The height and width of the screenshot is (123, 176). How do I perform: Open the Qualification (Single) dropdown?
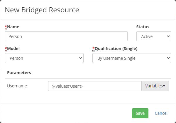132,58
